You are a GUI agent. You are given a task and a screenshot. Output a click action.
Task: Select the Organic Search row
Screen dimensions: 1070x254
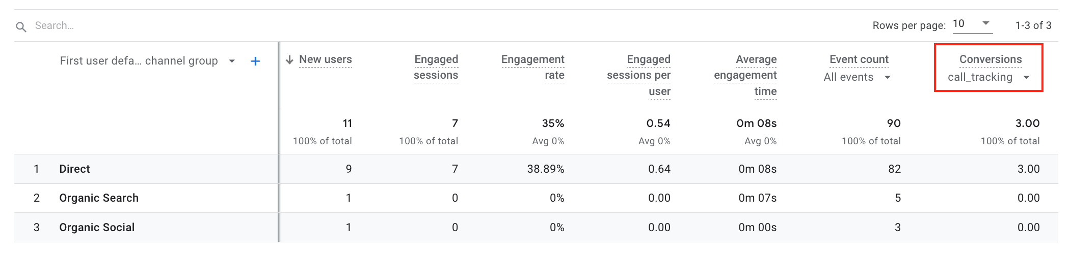[99, 198]
